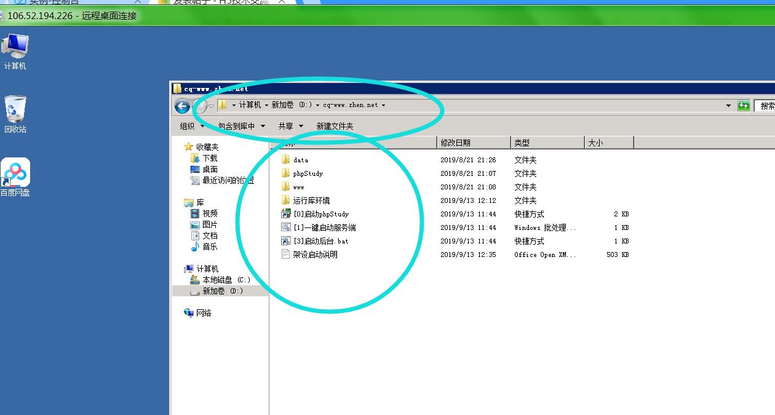The height and width of the screenshot is (415, 775).
Task: Select the 架设启动说明 document file
Action: pos(315,255)
